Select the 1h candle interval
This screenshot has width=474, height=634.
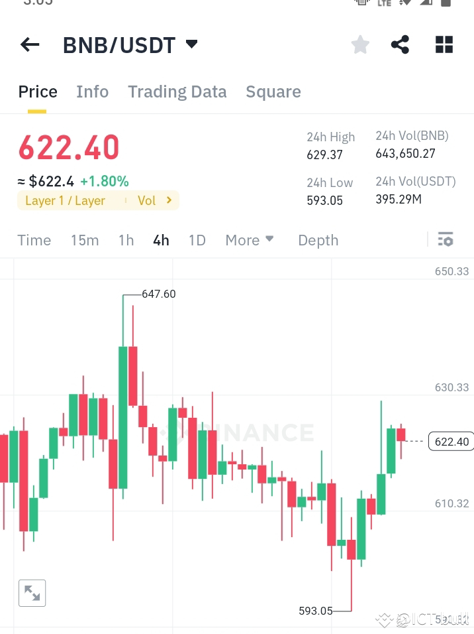[126, 240]
